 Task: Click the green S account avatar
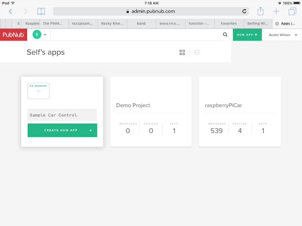tap(37, 35)
